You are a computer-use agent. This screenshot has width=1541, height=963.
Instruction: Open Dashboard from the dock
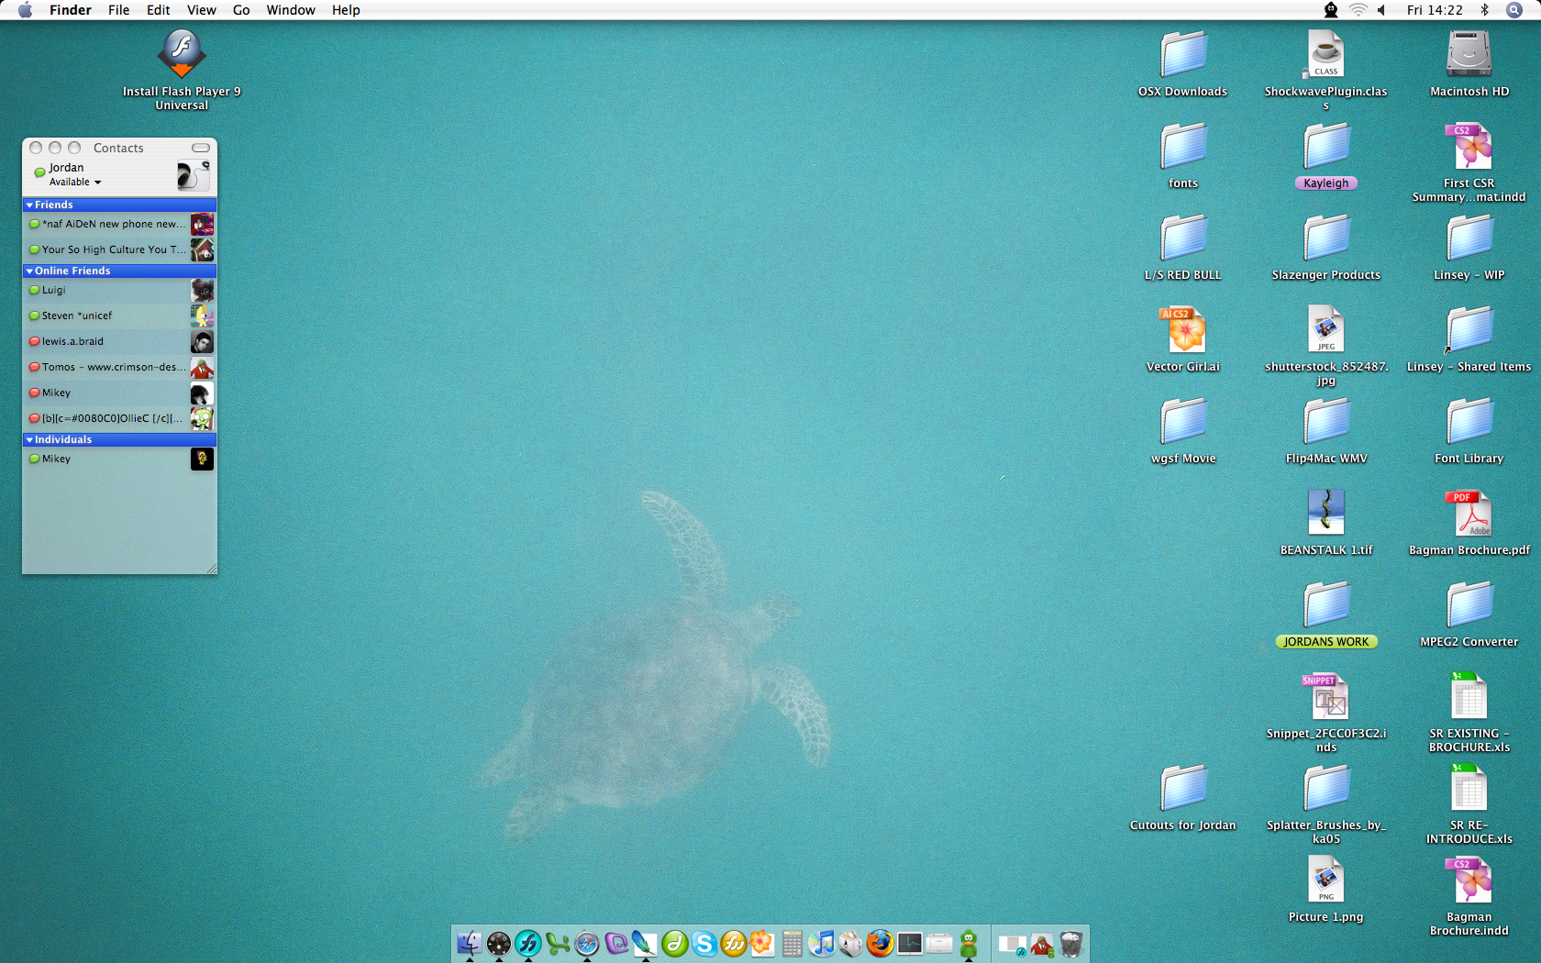click(x=499, y=943)
